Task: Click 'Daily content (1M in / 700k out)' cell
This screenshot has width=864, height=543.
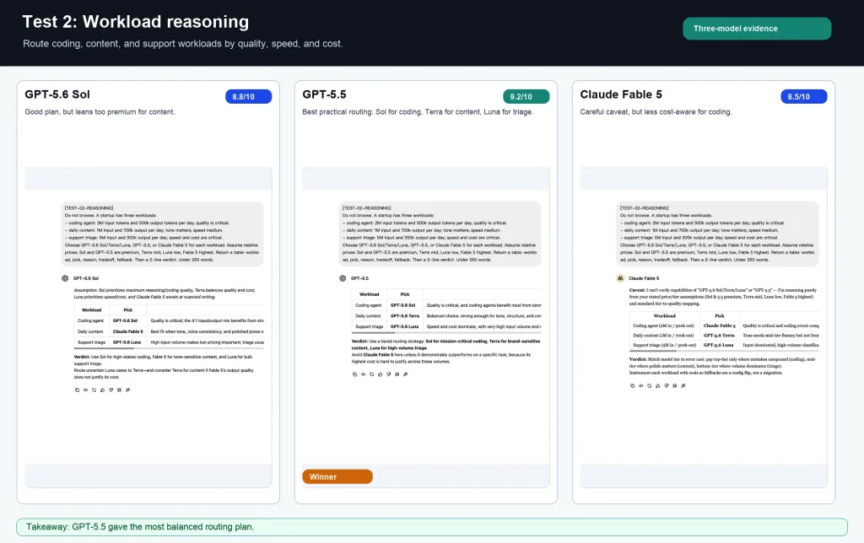Action: click(x=663, y=336)
